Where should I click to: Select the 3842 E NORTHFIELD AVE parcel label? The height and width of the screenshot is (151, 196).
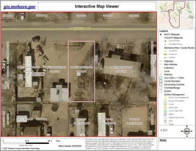(x=28, y=67)
